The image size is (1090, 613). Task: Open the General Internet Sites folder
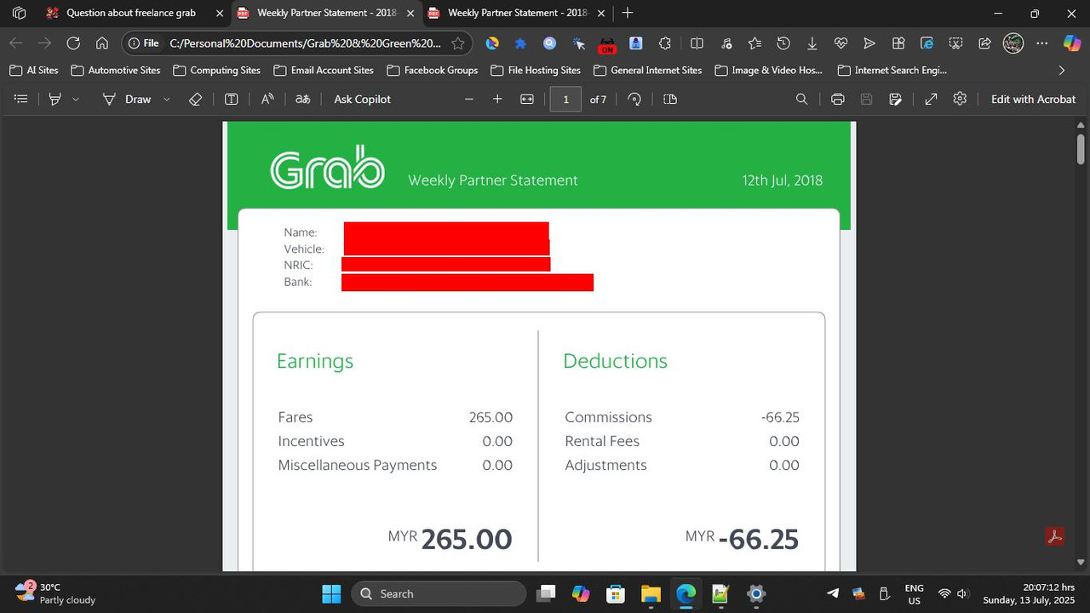pos(648,71)
